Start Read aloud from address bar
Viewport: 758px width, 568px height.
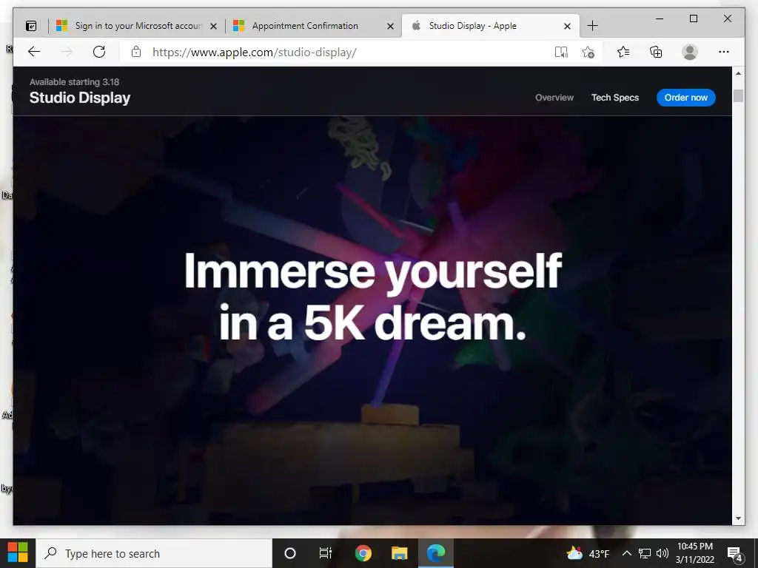click(x=561, y=53)
